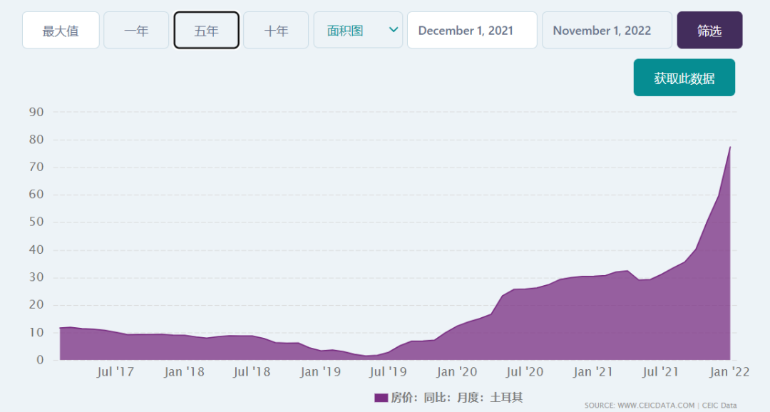
Task: Select the 最大值 time range
Action: click(61, 31)
